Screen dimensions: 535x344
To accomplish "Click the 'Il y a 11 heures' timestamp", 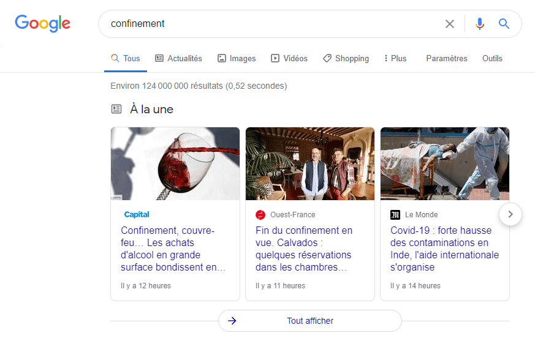I will pyautogui.click(x=281, y=286).
